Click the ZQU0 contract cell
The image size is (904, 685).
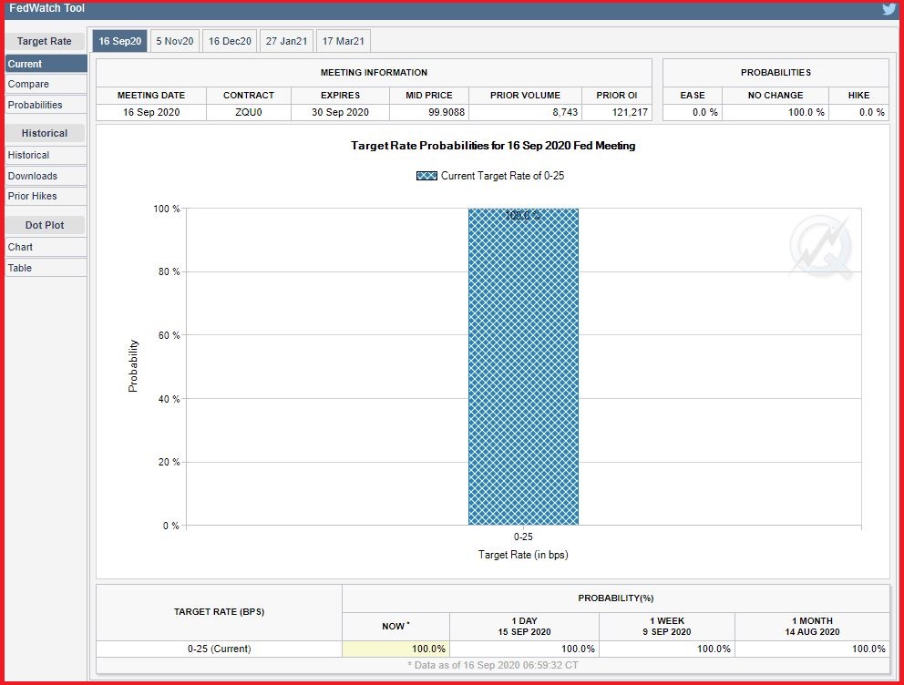pos(249,112)
